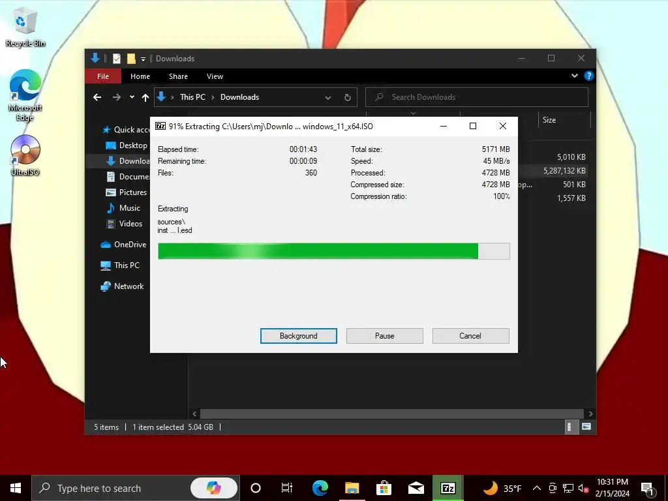Image resolution: width=668 pixels, height=501 pixels.
Task: Open the Windows Start menu
Action: click(x=16, y=488)
